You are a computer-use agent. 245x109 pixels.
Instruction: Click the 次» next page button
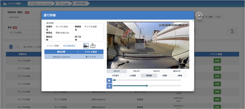click(x=18, y=47)
